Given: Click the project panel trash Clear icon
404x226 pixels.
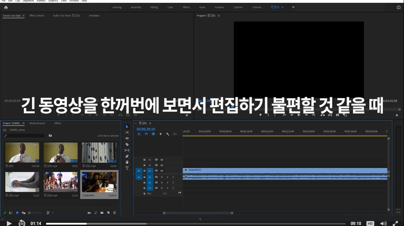Looking at the screenshot, I should point(115,213).
